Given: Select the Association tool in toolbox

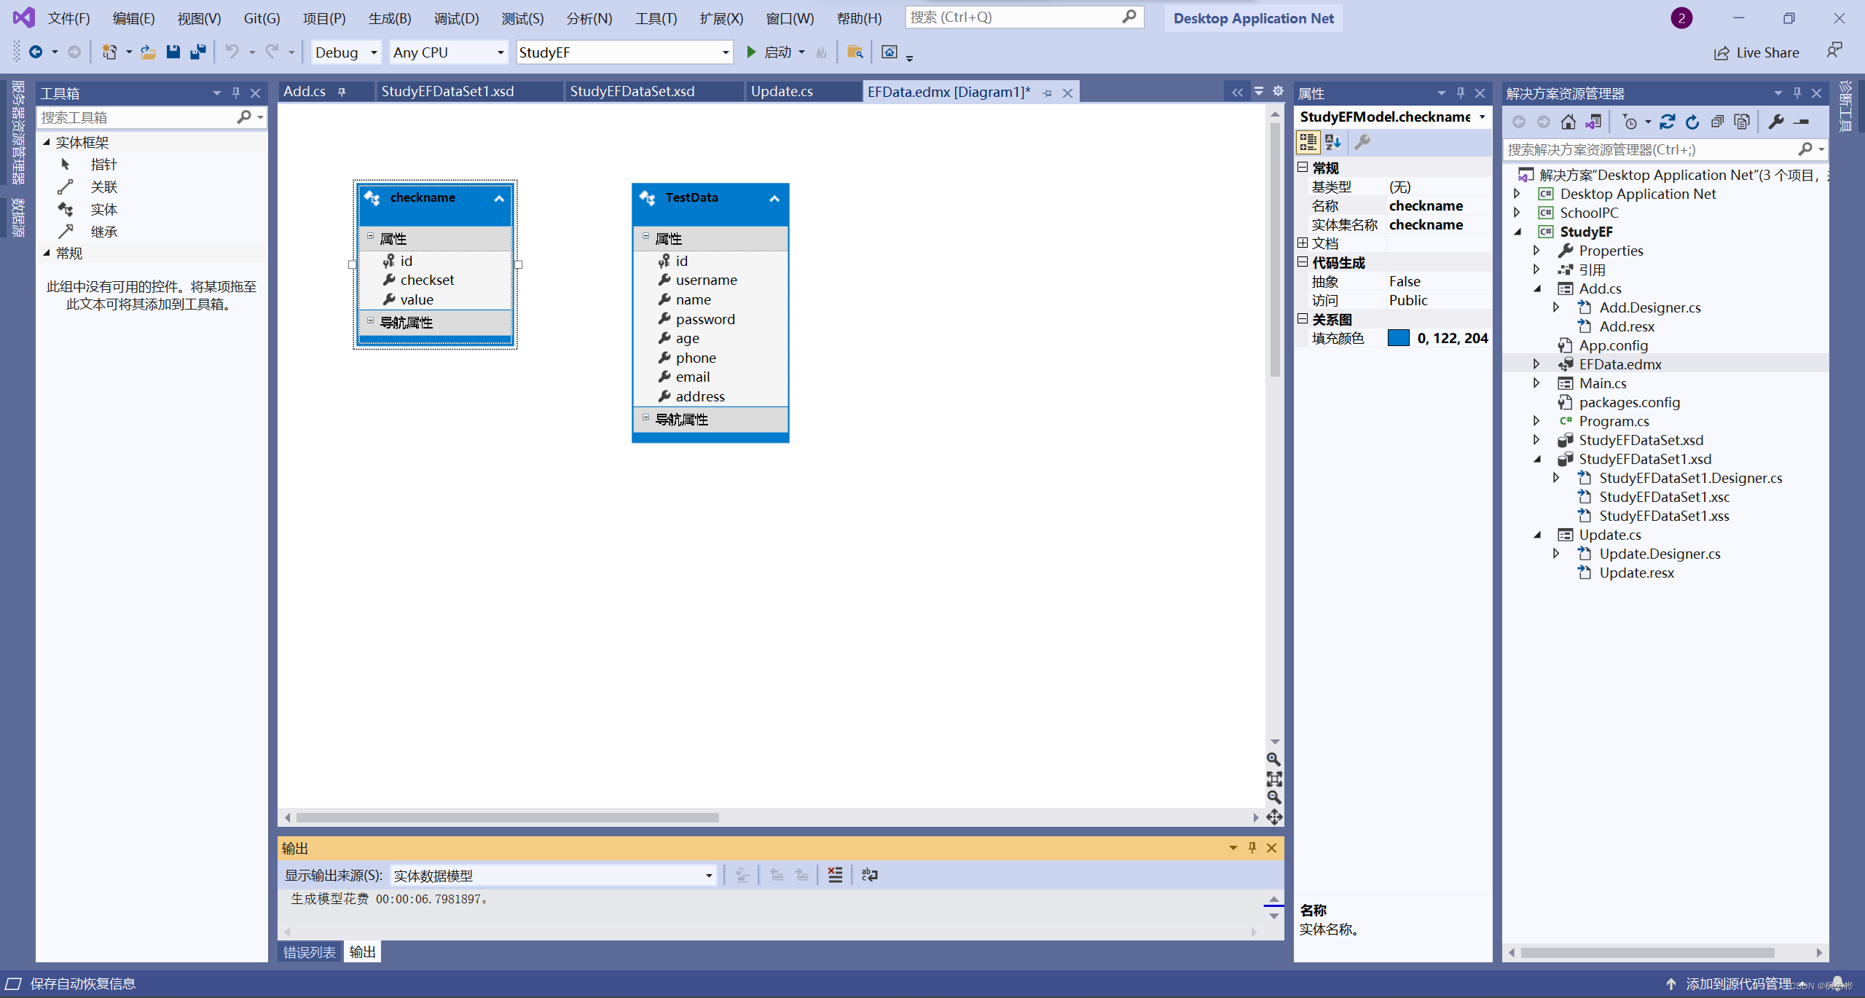Looking at the screenshot, I should click(103, 187).
